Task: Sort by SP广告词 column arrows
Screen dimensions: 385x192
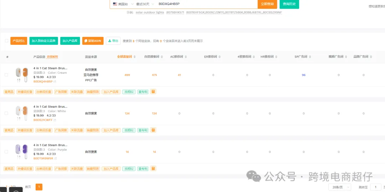Action: click(310, 57)
